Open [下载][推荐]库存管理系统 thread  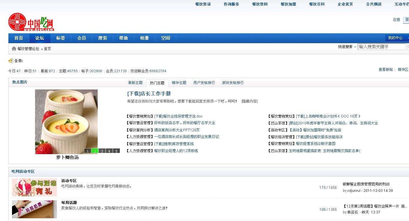click(174, 144)
